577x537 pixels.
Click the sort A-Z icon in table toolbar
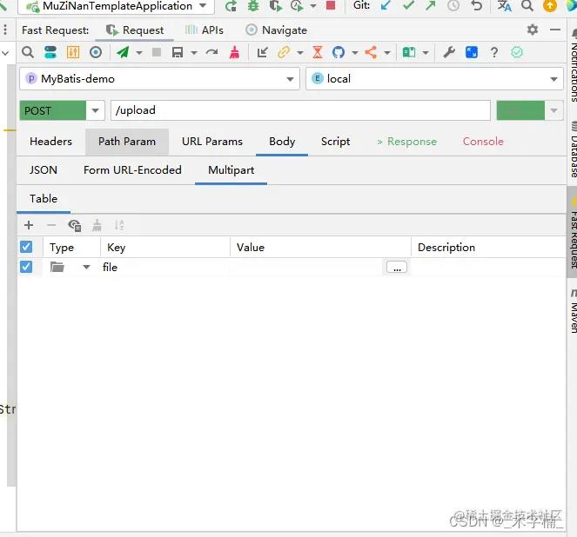click(119, 225)
